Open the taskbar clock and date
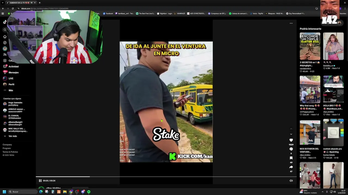This screenshot has height=195, width=348. (342, 192)
